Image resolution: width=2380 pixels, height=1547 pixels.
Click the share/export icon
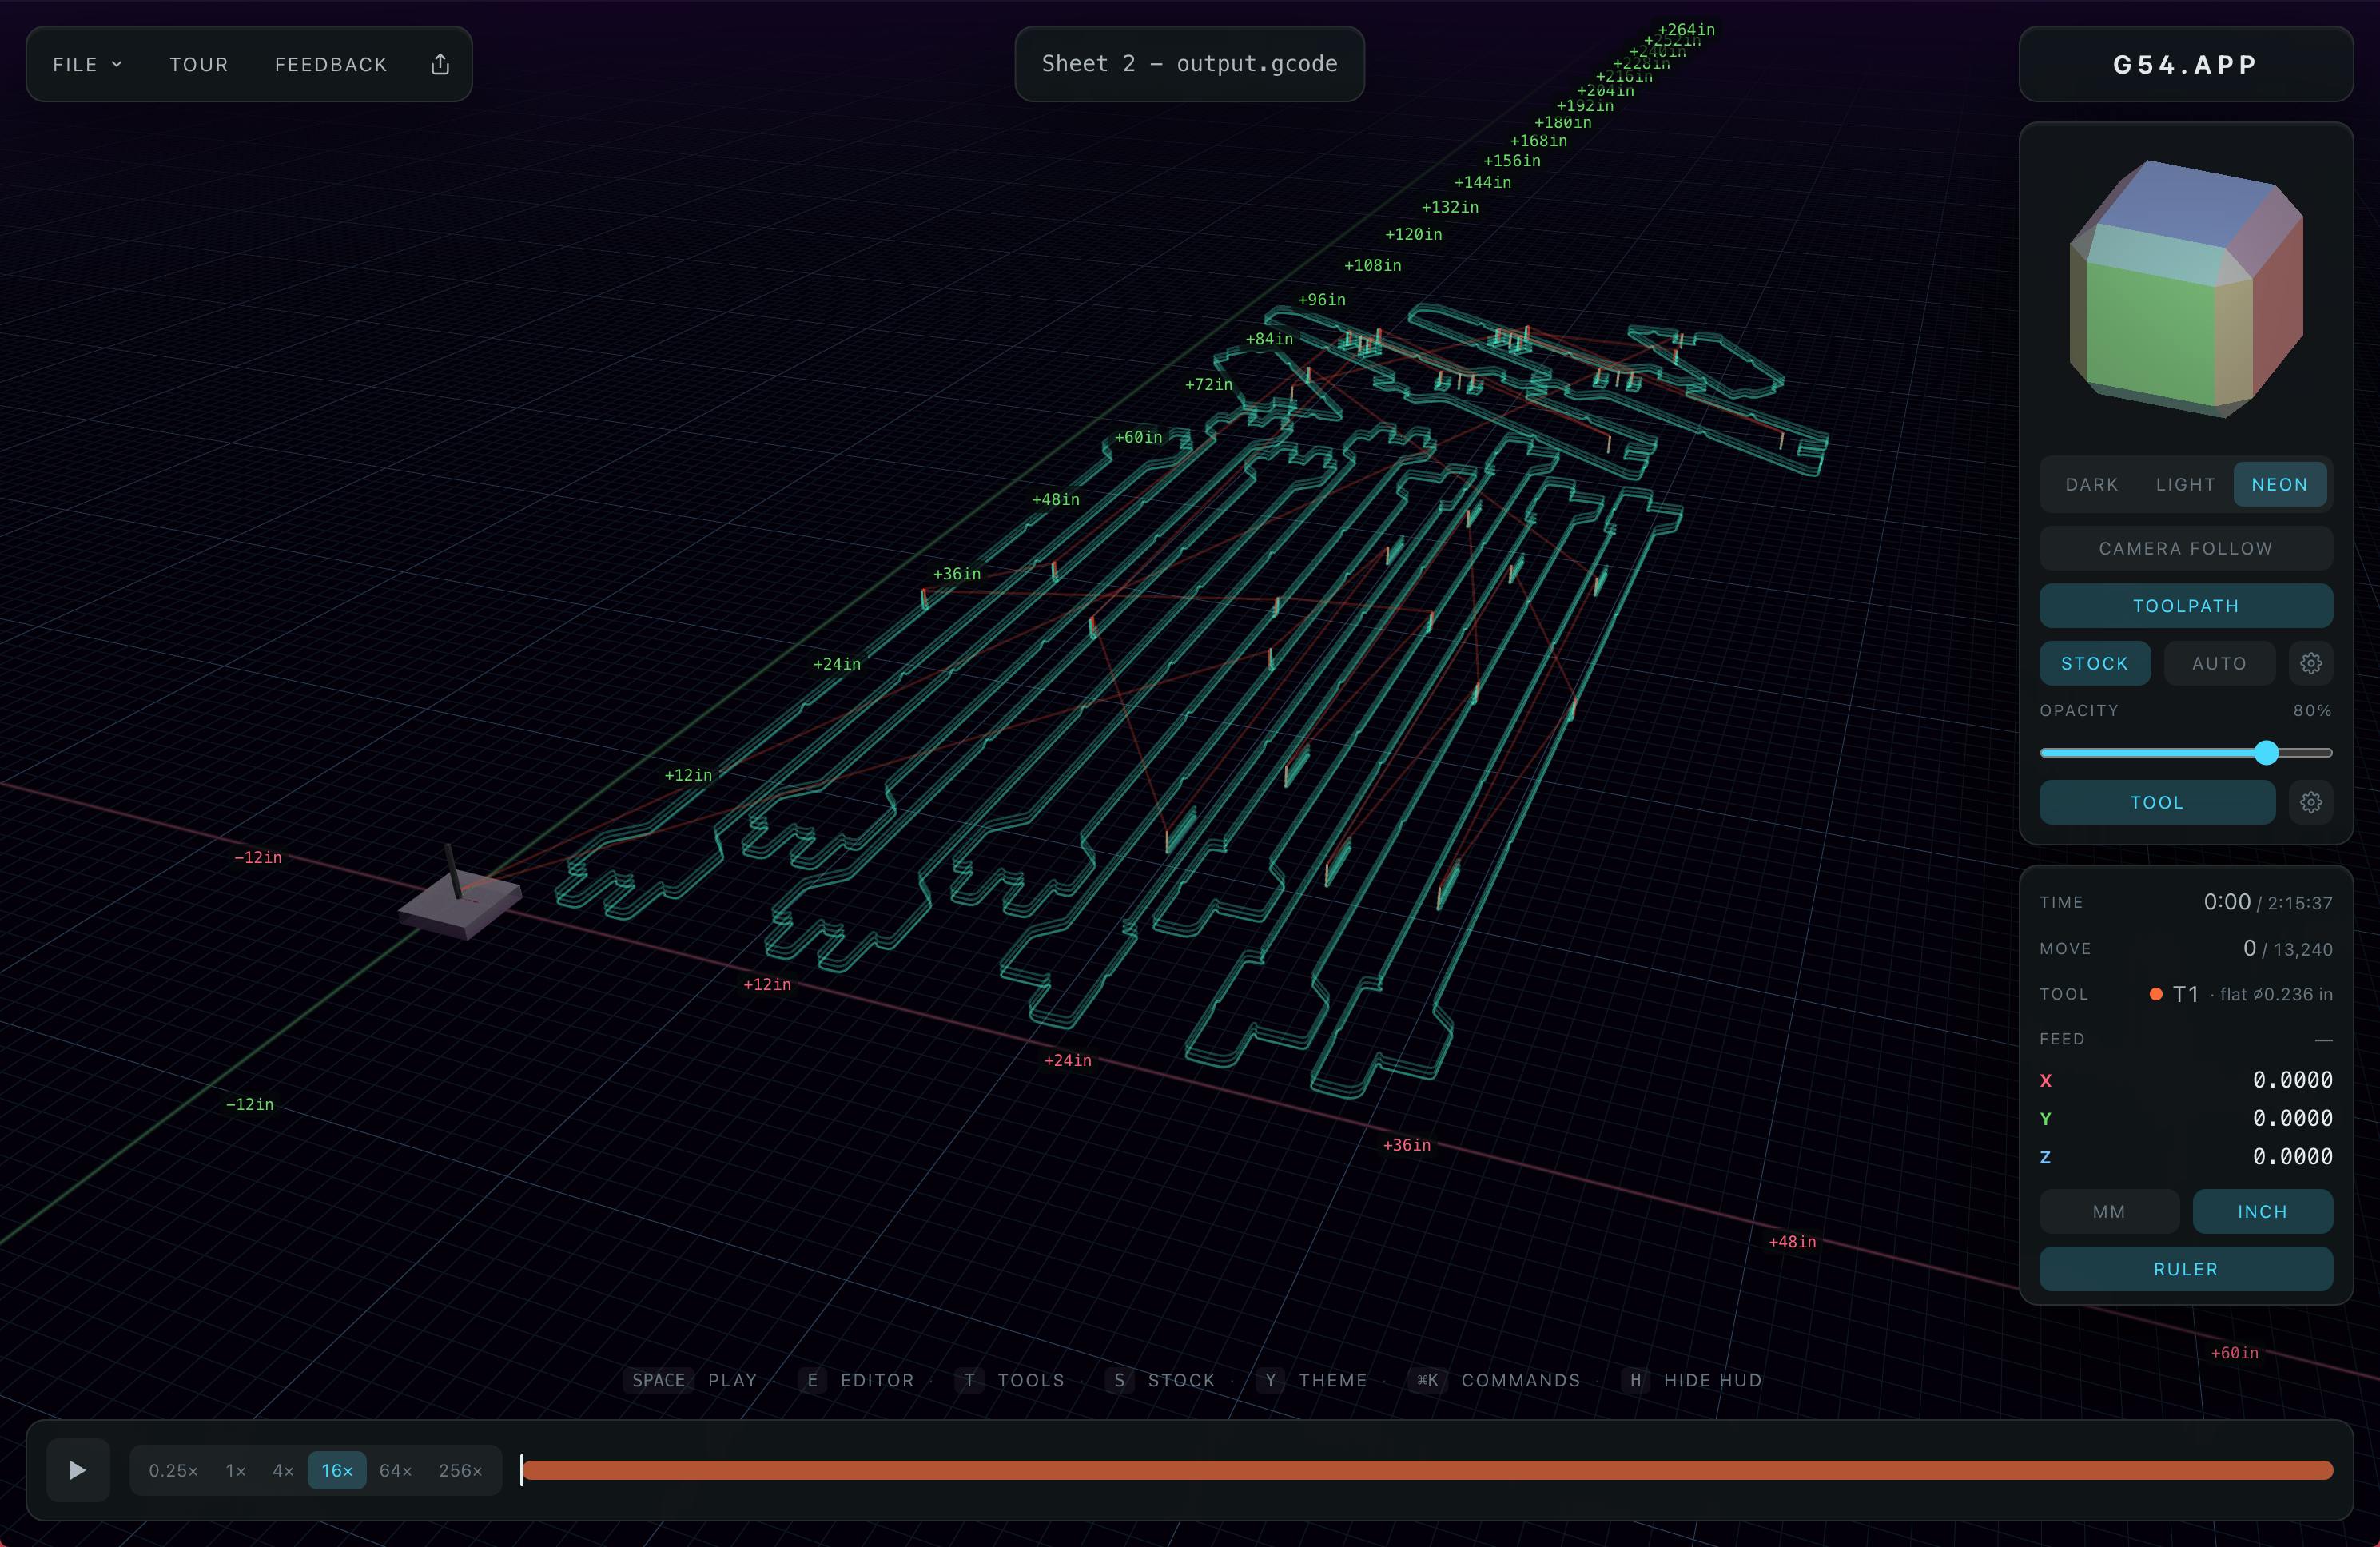click(x=440, y=64)
